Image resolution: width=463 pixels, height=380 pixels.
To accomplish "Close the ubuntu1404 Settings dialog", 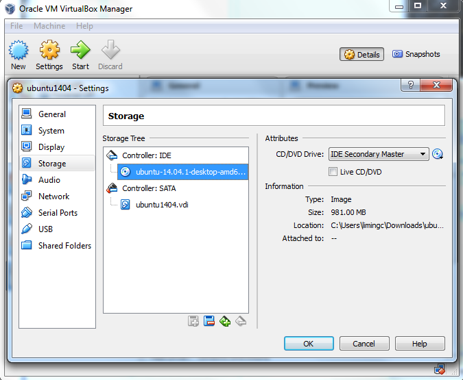I will (436, 85).
